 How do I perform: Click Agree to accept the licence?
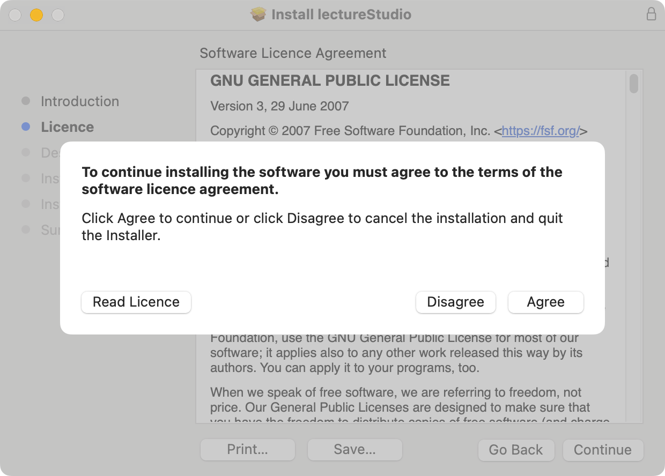(545, 302)
